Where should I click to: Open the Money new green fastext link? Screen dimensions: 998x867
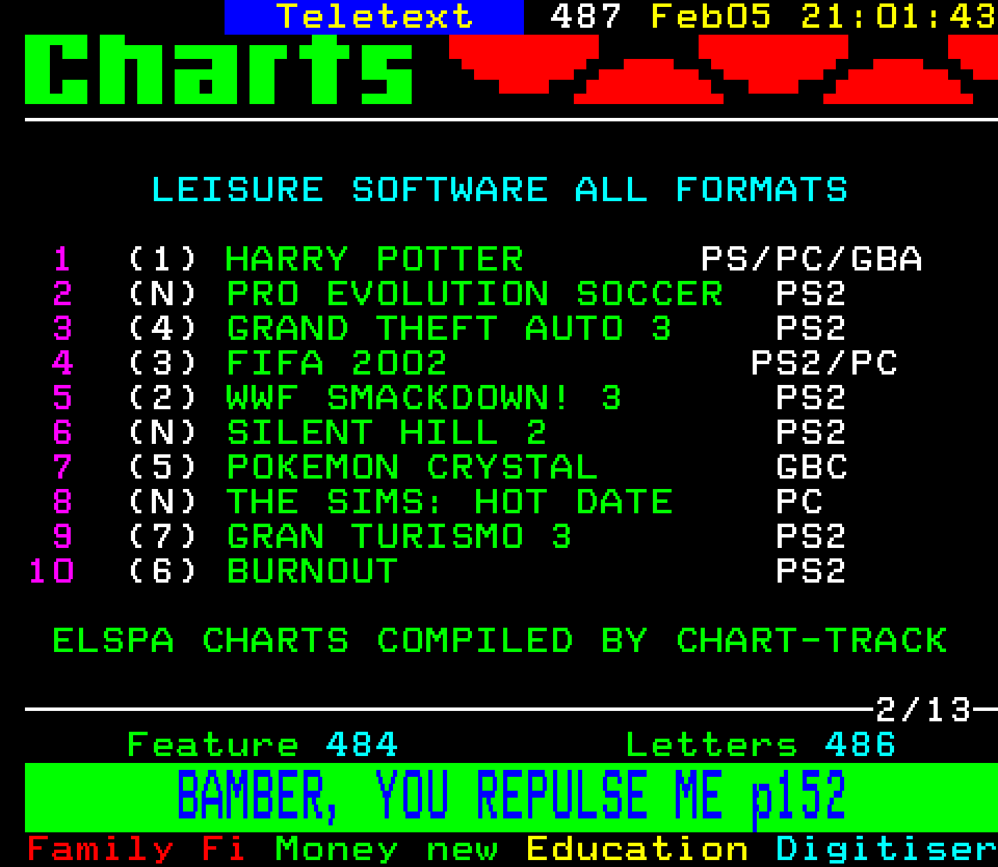[386, 849]
